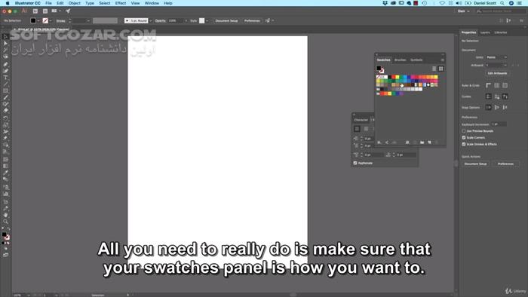Click New Color Group folder icon
The image size is (528, 297).
tap(422, 142)
